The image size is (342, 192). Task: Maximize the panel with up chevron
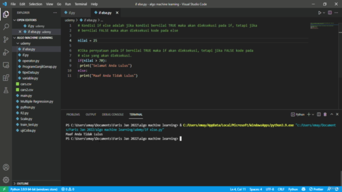click(x=331, y=115)
